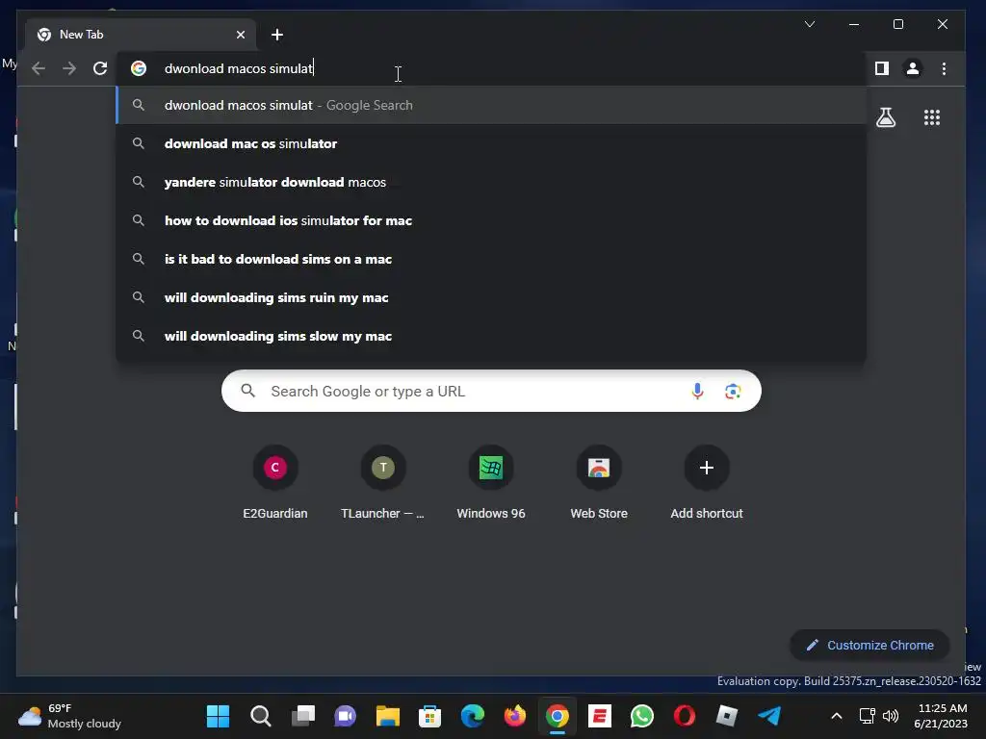Click the Chrome taskbar icon
The height and width of the screenshot is (739, 986).
[558, 716]
